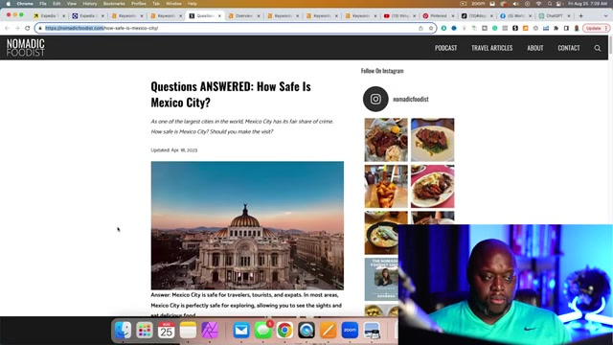The width and height of the screenshot is (613, 345).
Task: Click the Wi-Fi status icon
Action: click(538, 4)
